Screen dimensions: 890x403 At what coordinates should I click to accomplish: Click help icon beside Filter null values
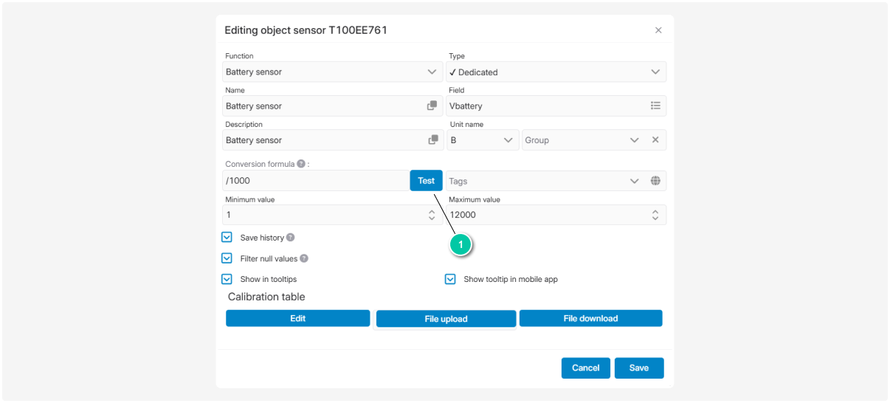tap(304, 259)
